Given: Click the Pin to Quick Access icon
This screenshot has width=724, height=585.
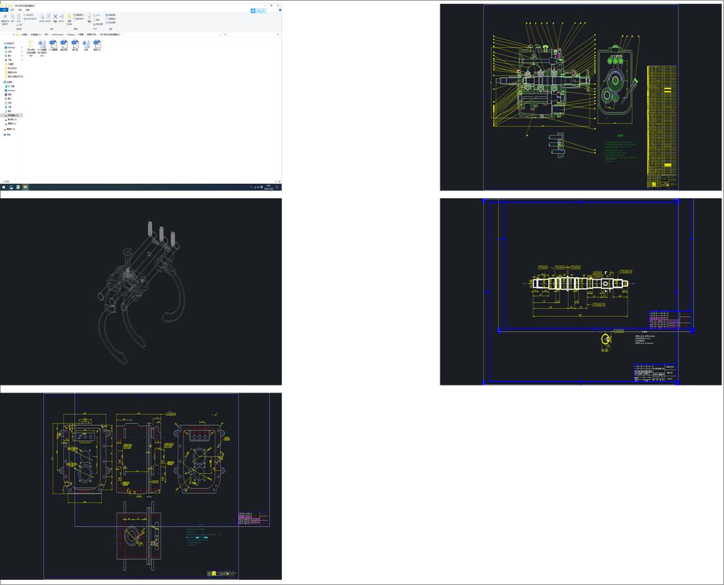Looking at the screenshot, I should coord(5,18).
